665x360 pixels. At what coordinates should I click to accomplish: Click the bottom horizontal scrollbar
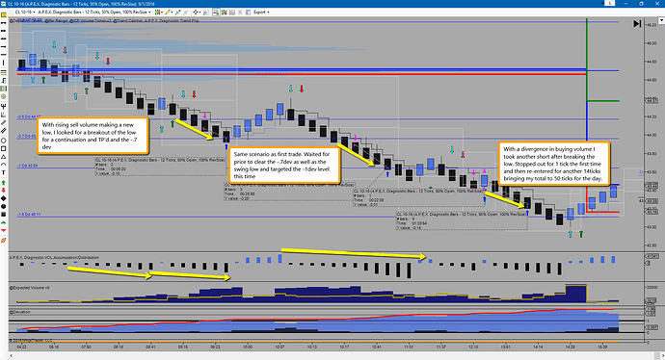[332, 355]
